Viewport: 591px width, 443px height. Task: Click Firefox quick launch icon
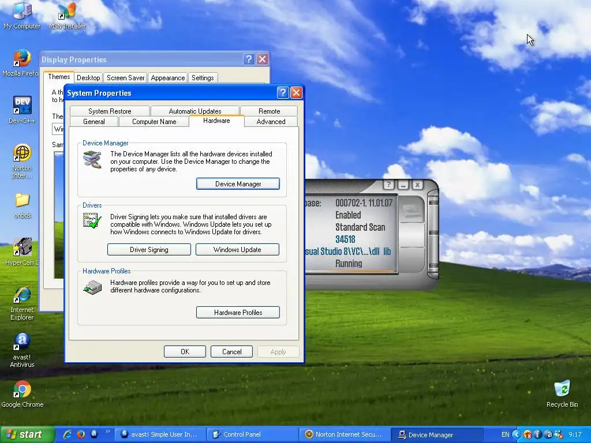(x=81, y=434)
